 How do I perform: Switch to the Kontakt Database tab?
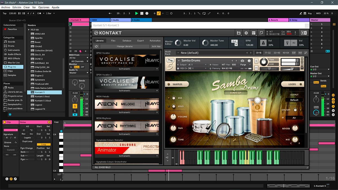point(127,41)
